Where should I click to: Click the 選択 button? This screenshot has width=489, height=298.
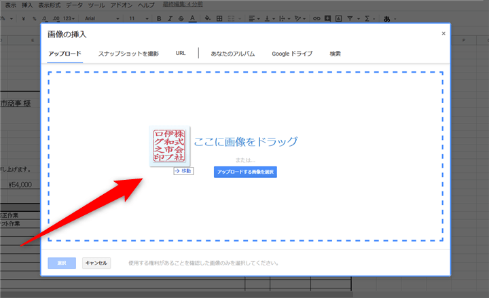(x=62, y=263)
